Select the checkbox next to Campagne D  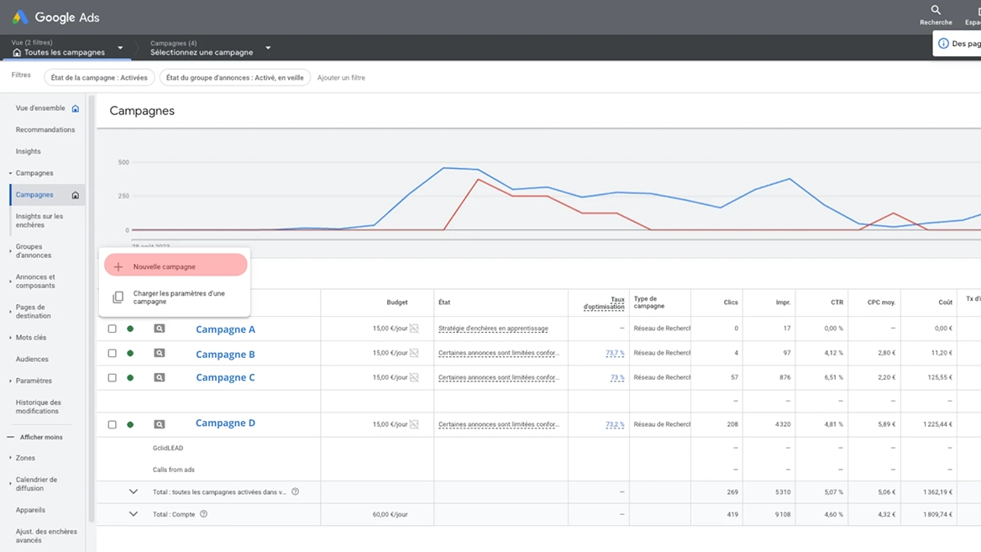point(112,424)
